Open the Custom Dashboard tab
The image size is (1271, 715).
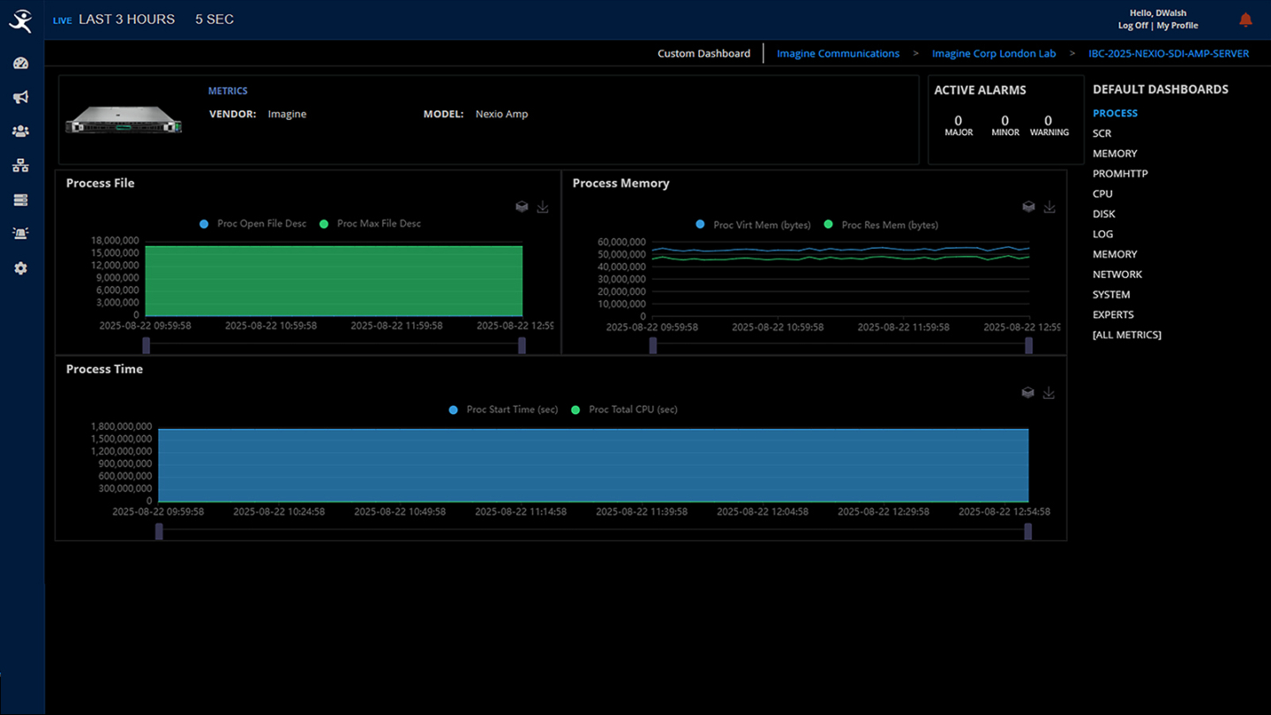coord(703,54)
